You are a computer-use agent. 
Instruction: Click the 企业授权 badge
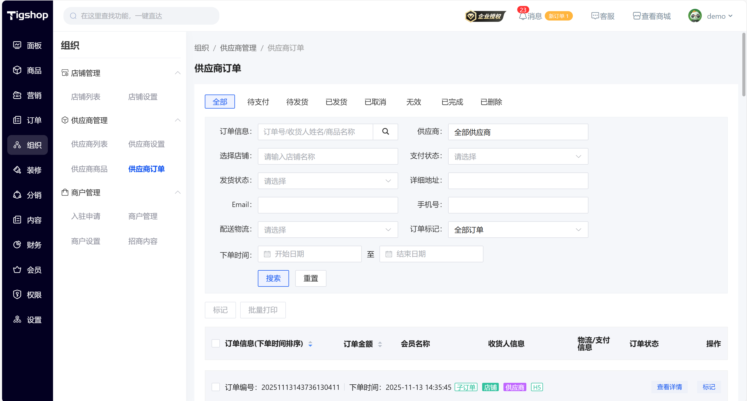(x=485, y=16)
